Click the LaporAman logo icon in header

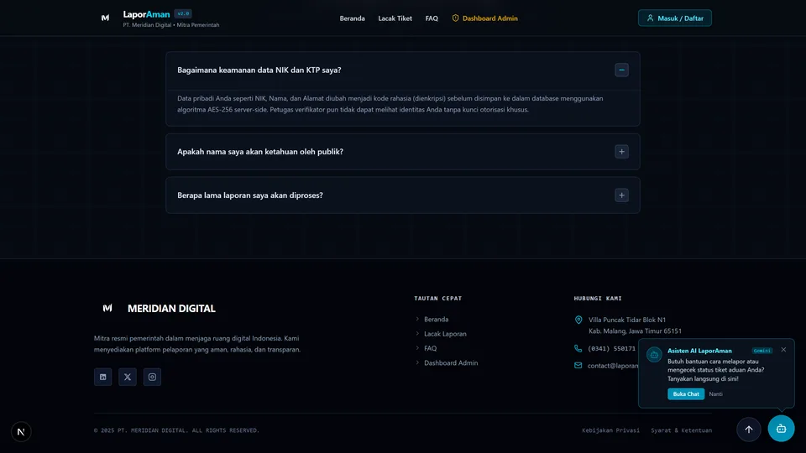[106, 18]
